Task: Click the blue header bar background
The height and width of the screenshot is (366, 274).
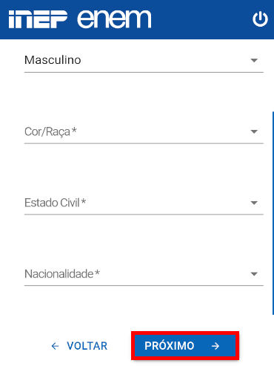Action: (198, 19)
